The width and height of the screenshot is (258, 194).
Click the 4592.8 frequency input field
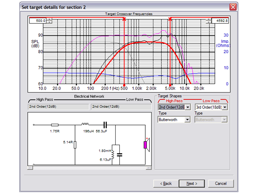(220, 21)
